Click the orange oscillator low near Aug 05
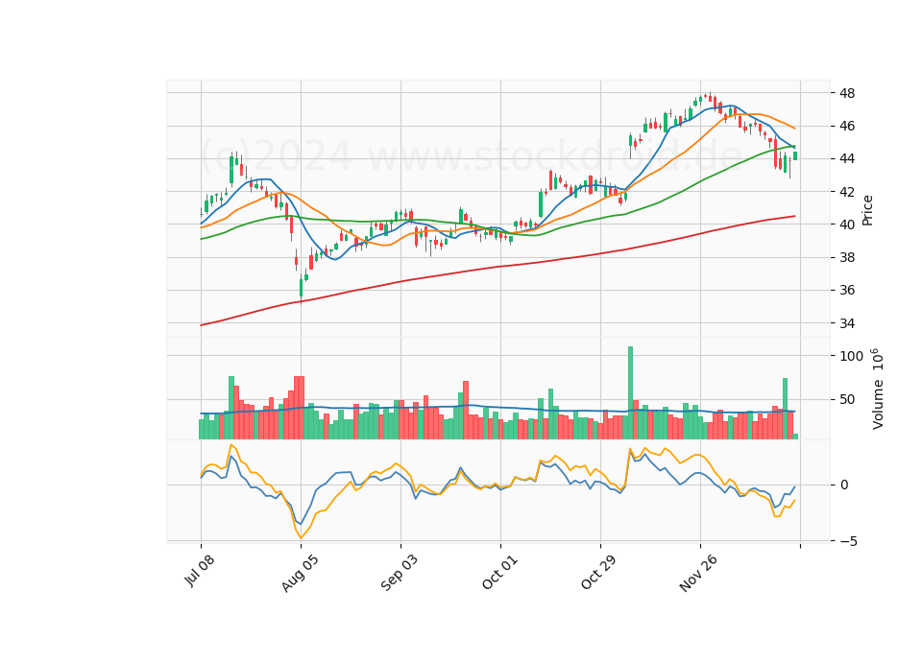Viewport: 922px width, 662px height. [x=301, y=537]
